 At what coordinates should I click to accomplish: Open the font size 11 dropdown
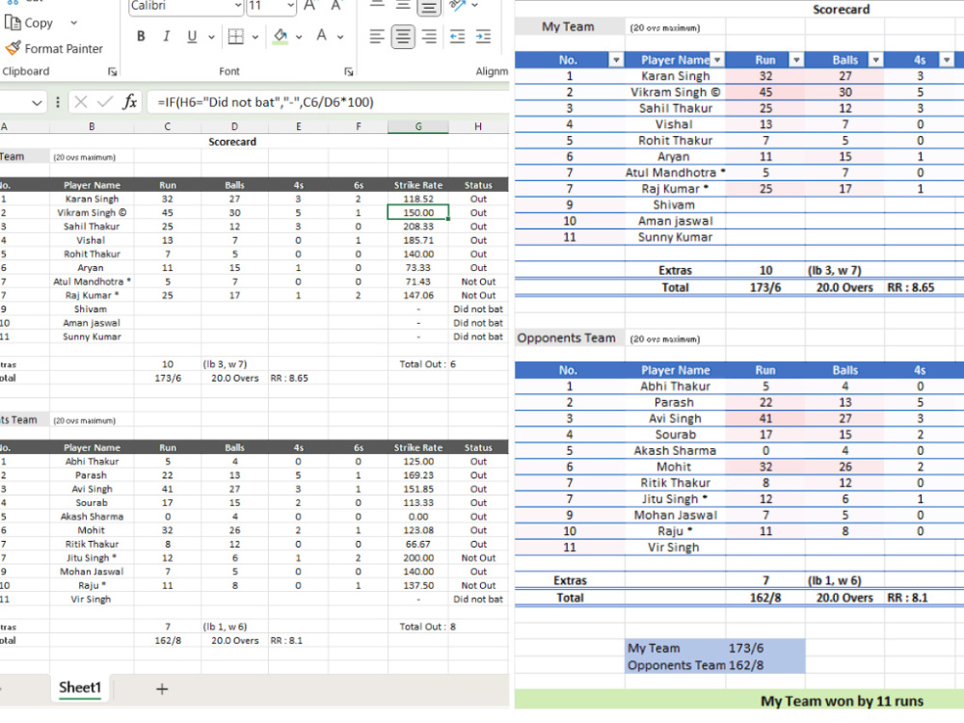pos(290,6)
